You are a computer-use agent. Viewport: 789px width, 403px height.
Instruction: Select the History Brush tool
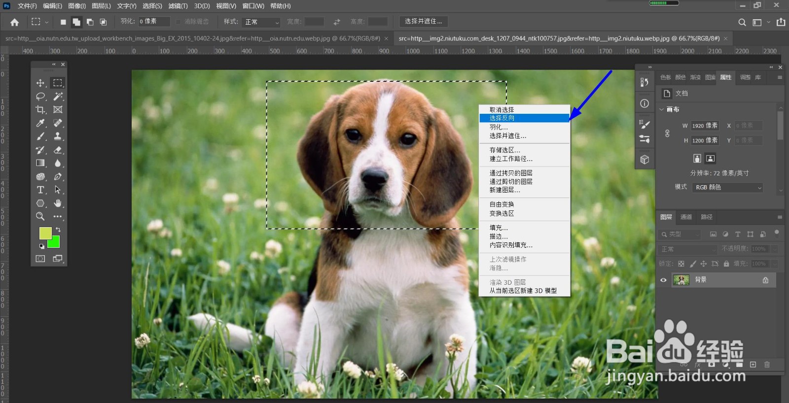coord(40,150)
